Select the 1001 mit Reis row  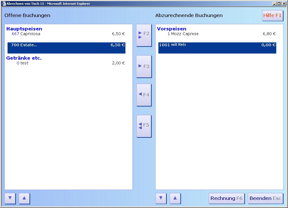[x=217, y=48]
